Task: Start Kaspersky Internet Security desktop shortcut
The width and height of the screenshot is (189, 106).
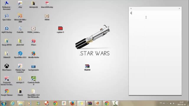Action: [x=7, y=81]
